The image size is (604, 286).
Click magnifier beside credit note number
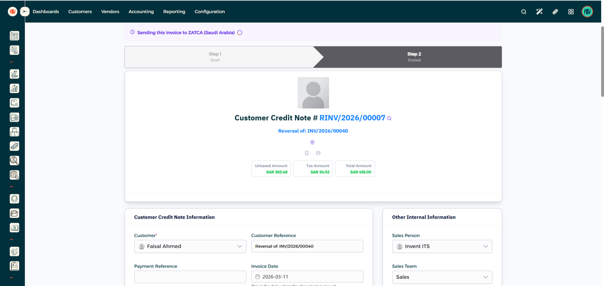point(389,118)
